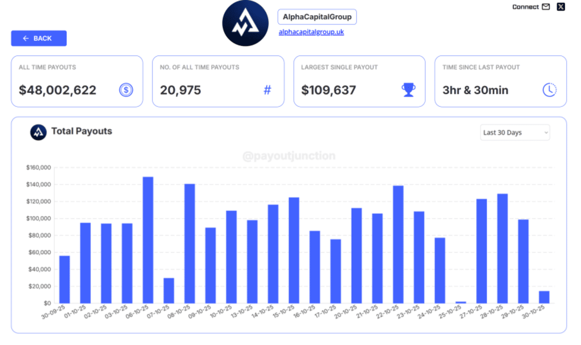Click the 30-10-25 payout bar
This screenshot has width=581, height=345.
click(544, 297)
